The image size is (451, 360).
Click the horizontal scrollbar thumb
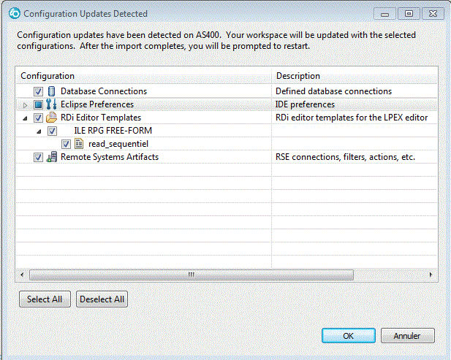(x=192, y=275)
